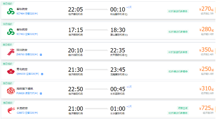Image resolution: width=217 pixels, height=119 pixels.
Task: Click the Shenzhen Airlines red bird logo
Action: click(11, 52)
